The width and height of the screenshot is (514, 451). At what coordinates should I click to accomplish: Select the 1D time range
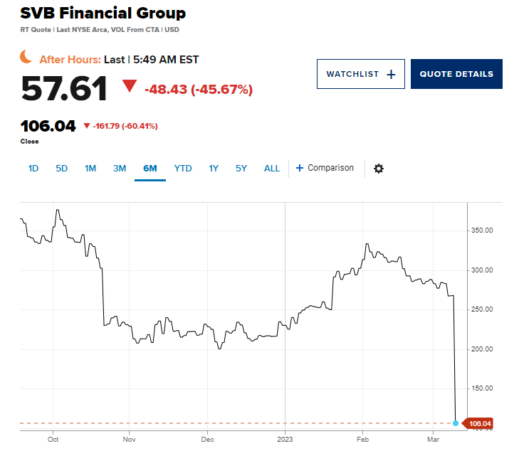pos(33,169)
